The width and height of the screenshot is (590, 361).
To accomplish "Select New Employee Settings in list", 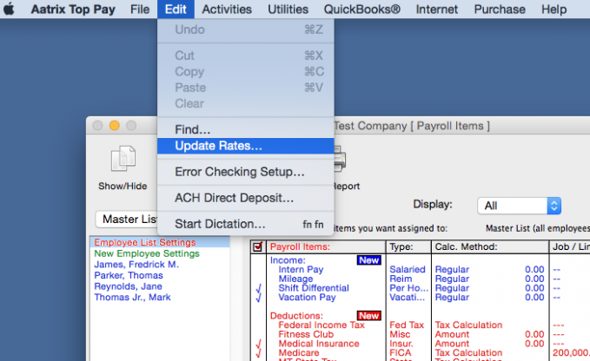I will click(x=146, y=253).
